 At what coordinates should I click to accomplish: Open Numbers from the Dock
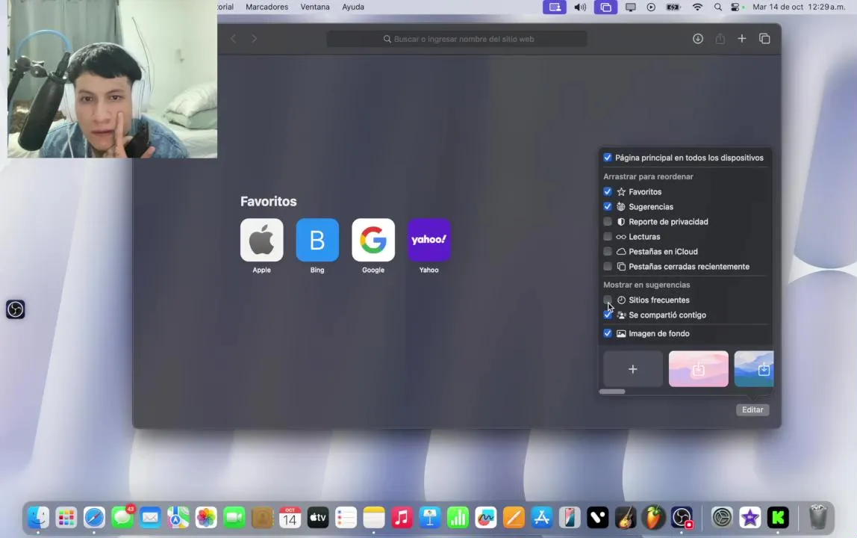click(458, 517)
